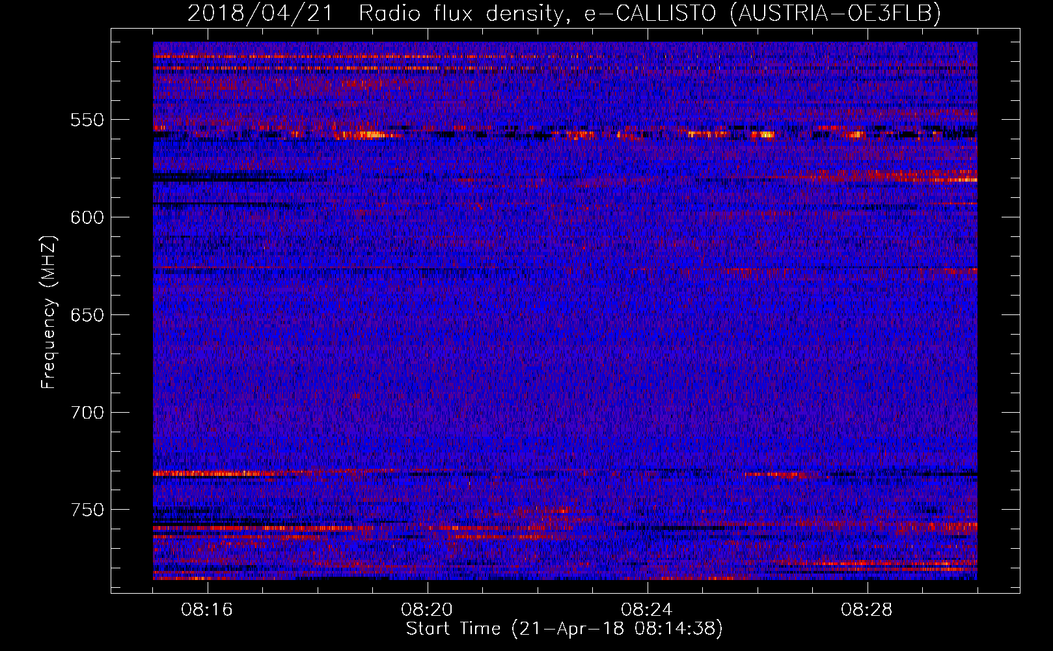The image size is (1053, 651).
Task: Click the 600 frequency tick label
Action: pos(87,217)
